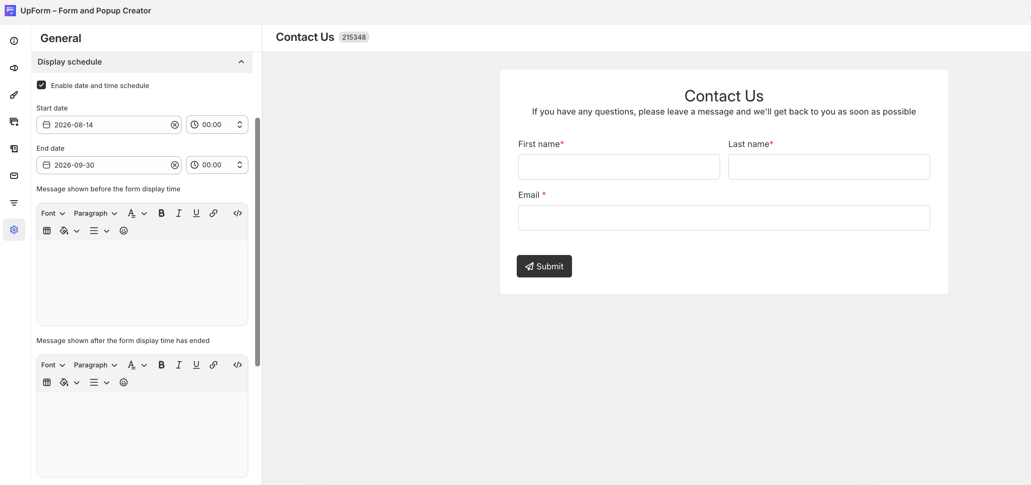
Task: Open the brush design icon in sidebar
Action: click(14, 95)
